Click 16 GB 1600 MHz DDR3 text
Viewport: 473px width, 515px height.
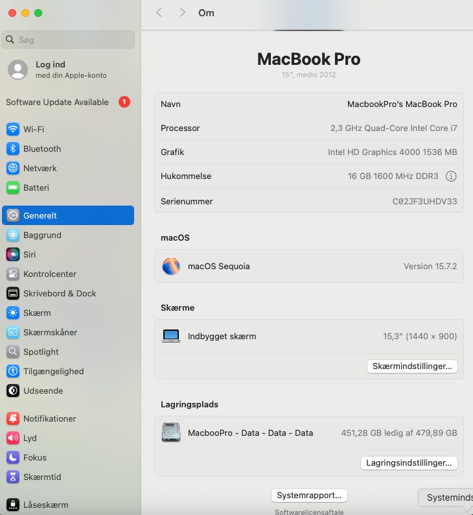pyautogui.click(x=393, y=176)
